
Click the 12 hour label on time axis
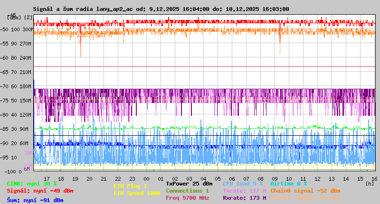click(x=317, y=179)
